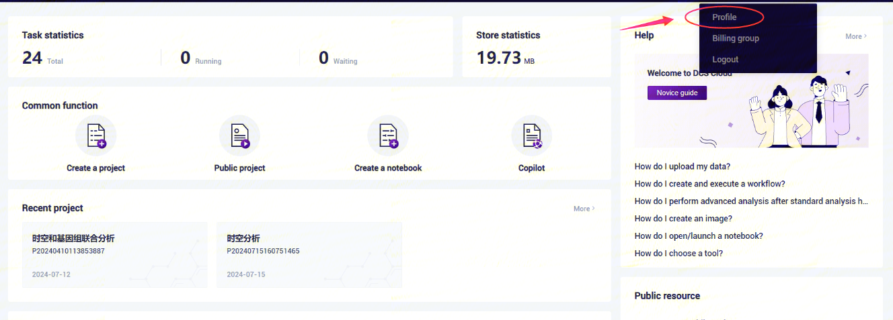Click the 'Recent project' heading
Screen dimensions: 893x320
pyautogui.click(x=52, y=208)
